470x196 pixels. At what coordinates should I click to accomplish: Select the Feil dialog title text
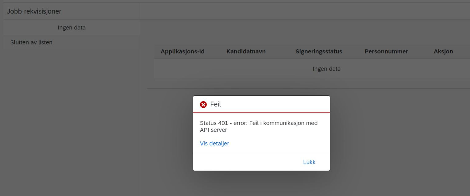(216, 104)
